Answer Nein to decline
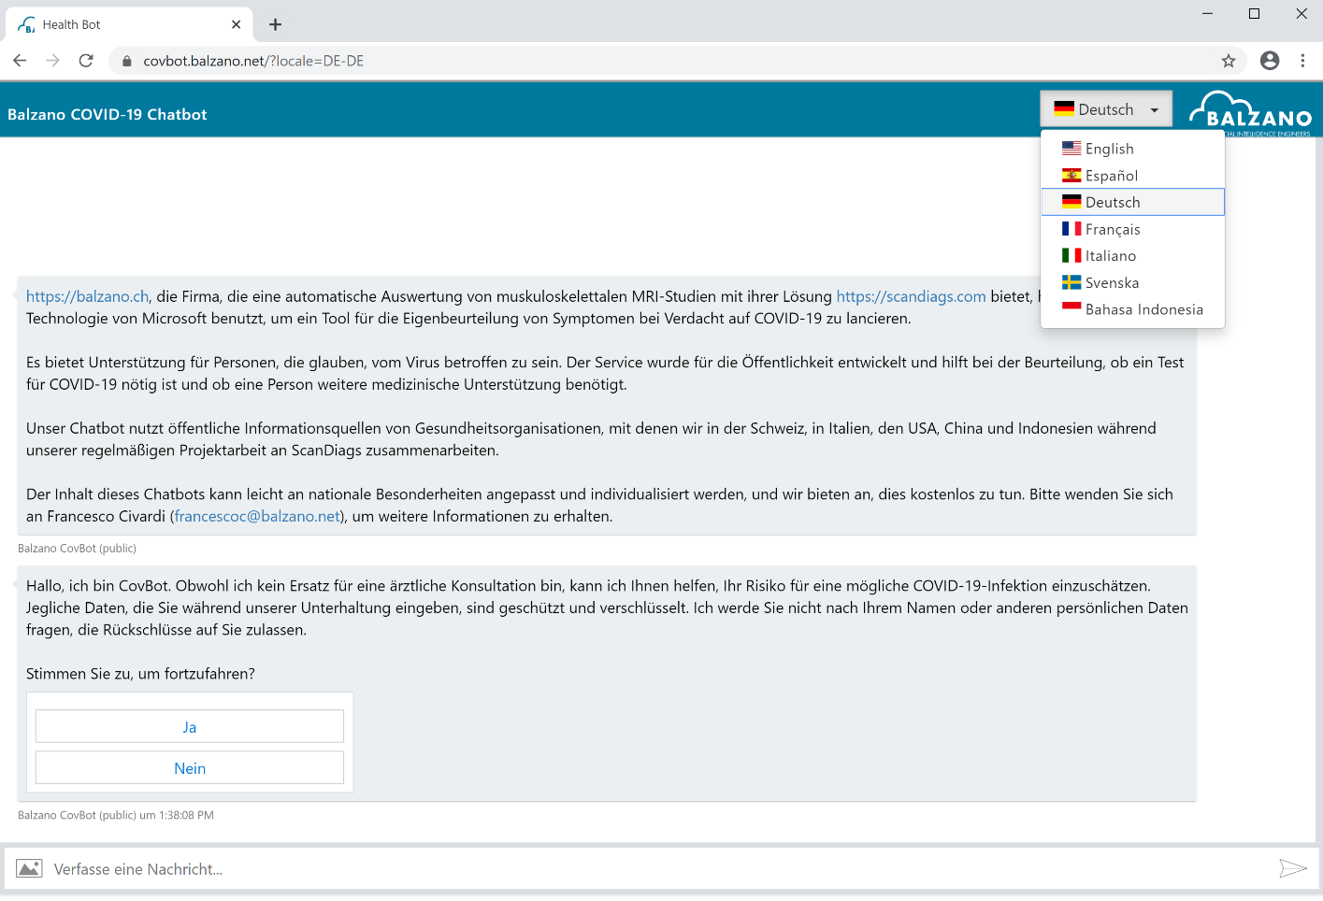 pos(190,767)
